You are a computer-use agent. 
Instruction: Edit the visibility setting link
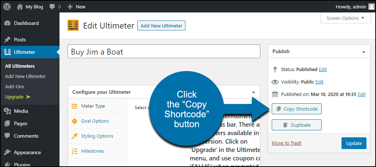click(x=319, y=82)
